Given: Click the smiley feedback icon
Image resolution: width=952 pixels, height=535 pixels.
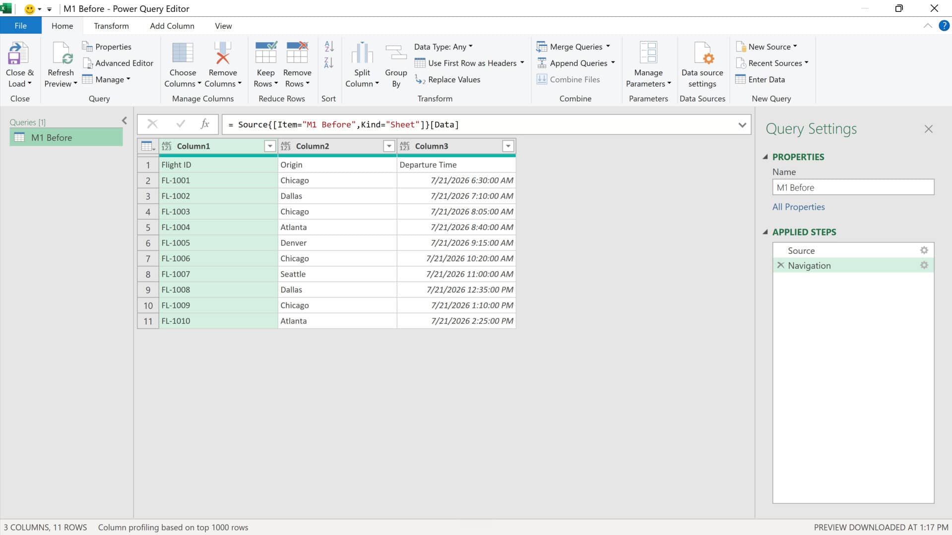Looking at the screenshot, I should click(x=30, y=9).
